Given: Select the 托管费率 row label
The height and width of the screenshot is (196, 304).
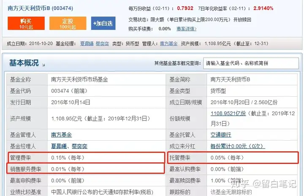Looking at the screenshot, I should (x=180, y=158).
